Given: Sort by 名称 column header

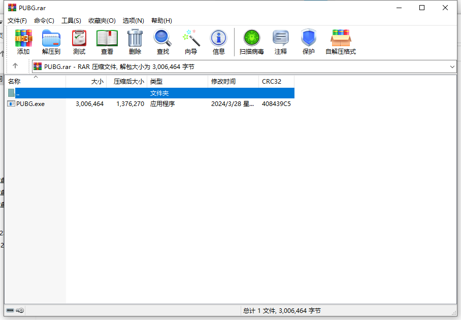Looking at the screenshot, I should (35, 81).
